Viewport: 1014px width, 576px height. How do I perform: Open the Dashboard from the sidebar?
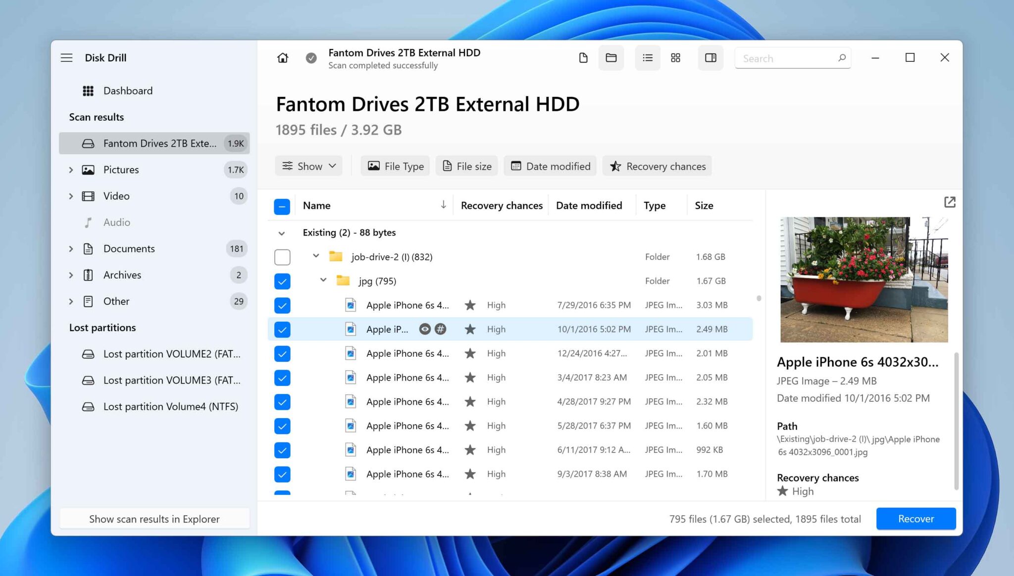click(x=127, y=91)
